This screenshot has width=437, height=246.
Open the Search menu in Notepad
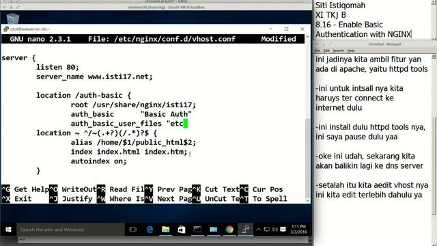(338, 51)
